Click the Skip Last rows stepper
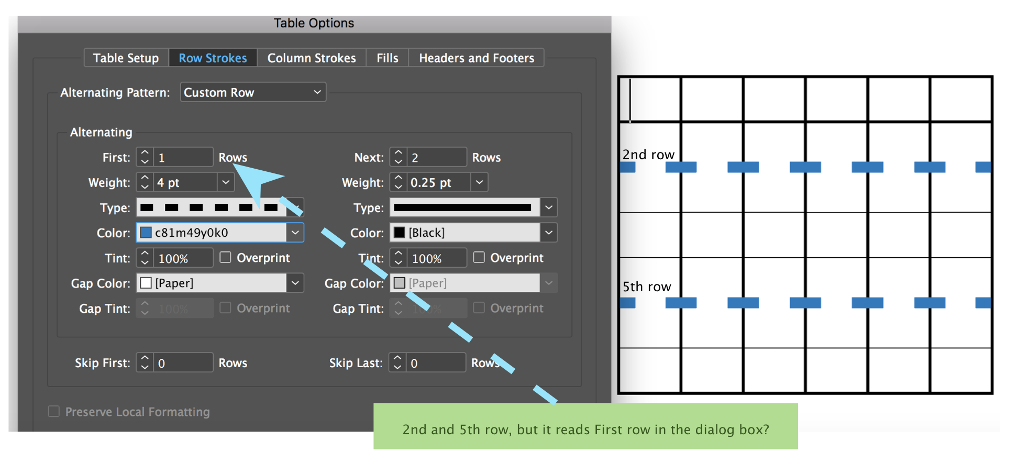 397,362
